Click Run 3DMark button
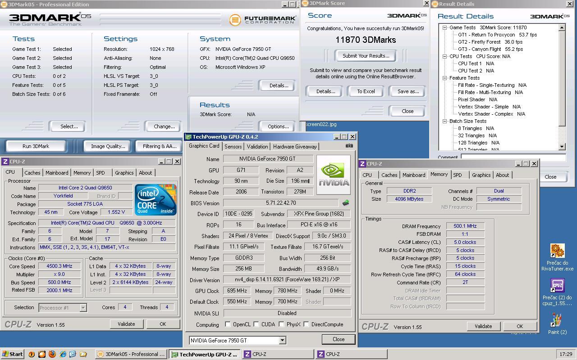Viewport: 577px width, 360px height. coord(36,146)
